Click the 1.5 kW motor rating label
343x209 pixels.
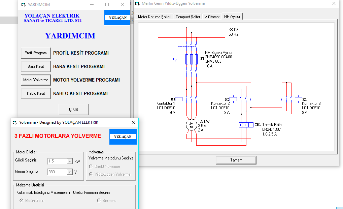[x=204, y=121]
